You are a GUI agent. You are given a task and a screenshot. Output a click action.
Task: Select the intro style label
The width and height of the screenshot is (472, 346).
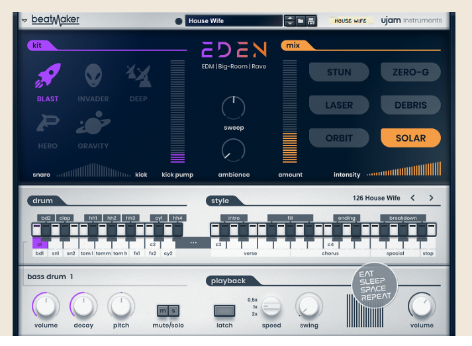click(x=234, y=218)
